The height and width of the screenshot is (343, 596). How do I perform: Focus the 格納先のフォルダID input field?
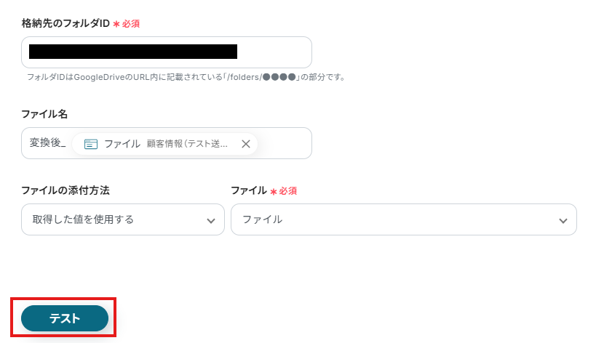(x=273, y=52)
